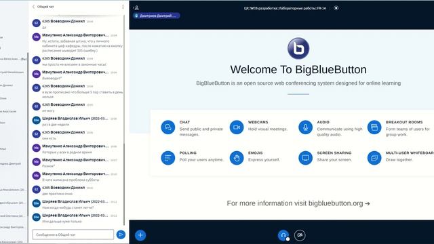The image size is (434, 244).
Task: Click the meeting title in top bar
Action: click(x=285, y=8)
